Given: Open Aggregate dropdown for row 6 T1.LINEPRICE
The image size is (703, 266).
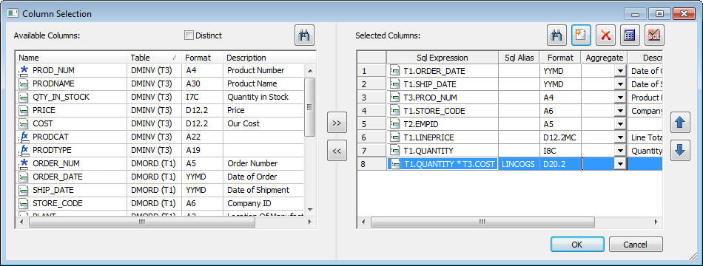Looking at the screenshot, I should tap(620, 137).
